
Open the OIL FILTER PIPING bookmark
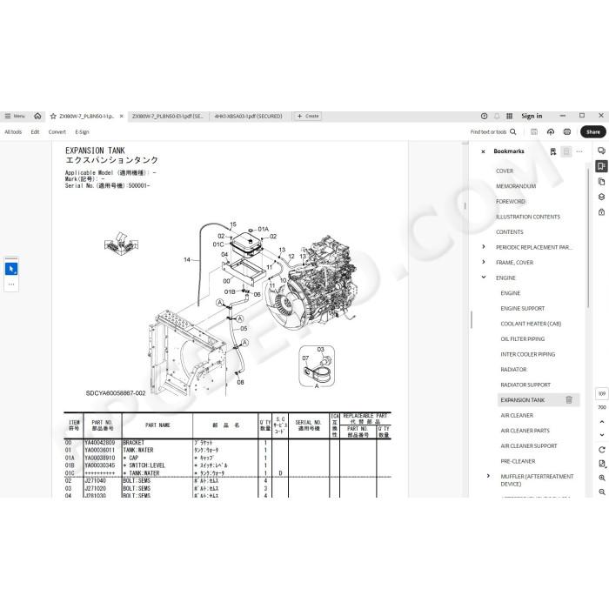coord(522,339)
